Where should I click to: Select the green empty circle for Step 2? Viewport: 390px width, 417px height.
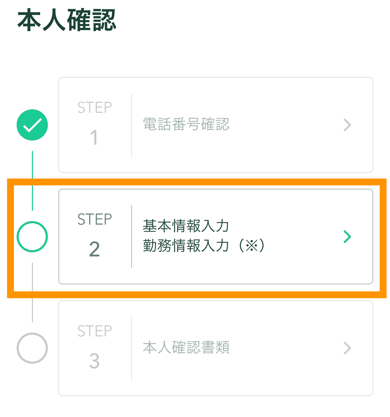point(32,237)
